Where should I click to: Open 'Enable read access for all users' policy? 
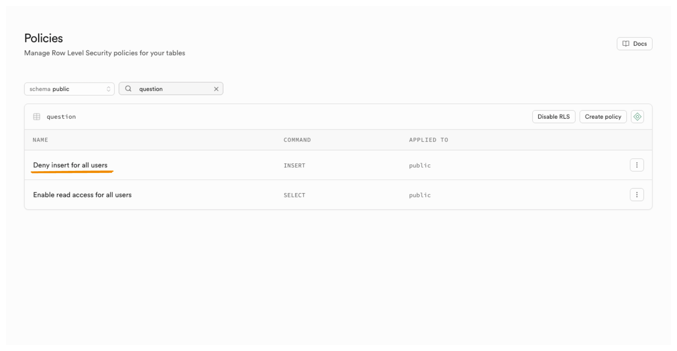point(82,195)
